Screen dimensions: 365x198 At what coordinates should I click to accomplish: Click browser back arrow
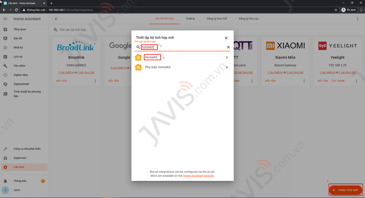pyautogui.click(x=4, y=10)
